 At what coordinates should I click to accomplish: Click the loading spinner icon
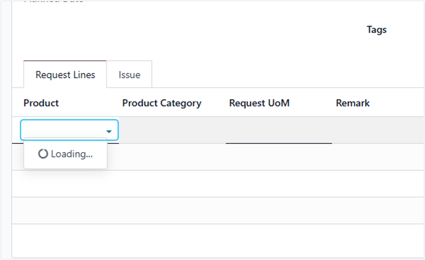43,154
